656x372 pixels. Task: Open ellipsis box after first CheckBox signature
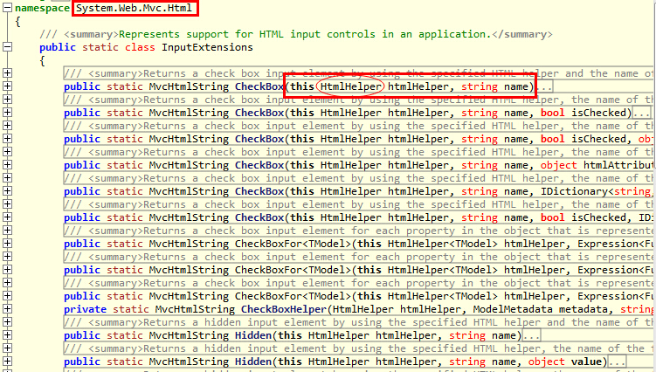(545, 87)
